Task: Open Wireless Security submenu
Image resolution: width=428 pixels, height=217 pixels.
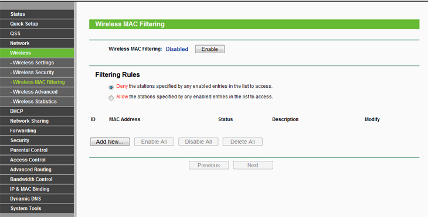Action: click(x=37, y=73)
